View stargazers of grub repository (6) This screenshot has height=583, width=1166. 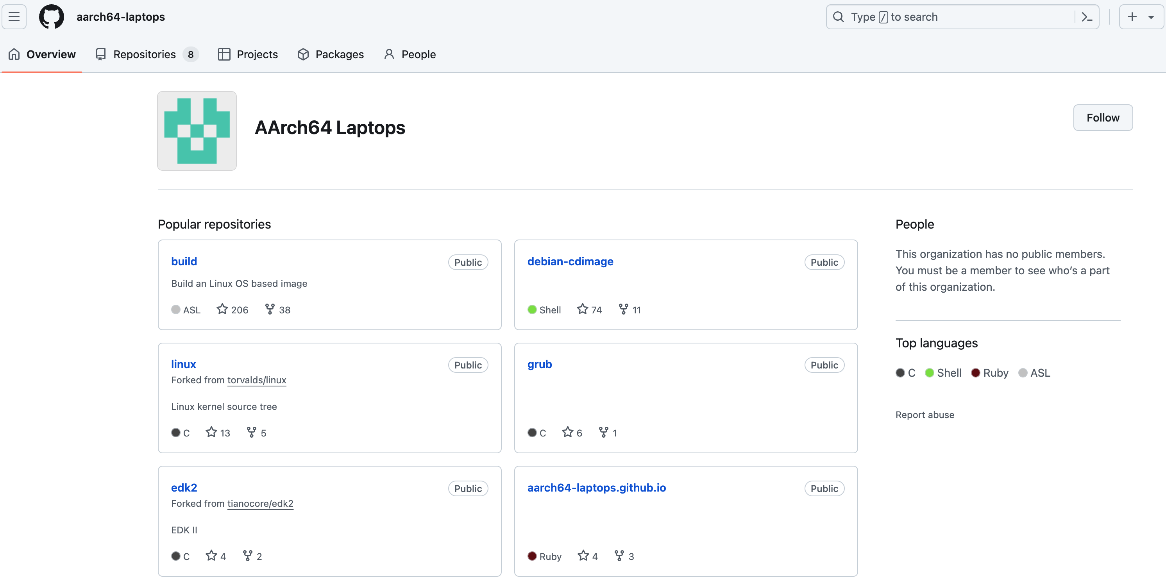click(572, 433)
